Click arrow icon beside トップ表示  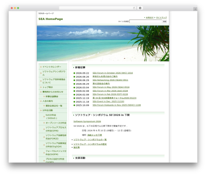click(x=41, y=87)
